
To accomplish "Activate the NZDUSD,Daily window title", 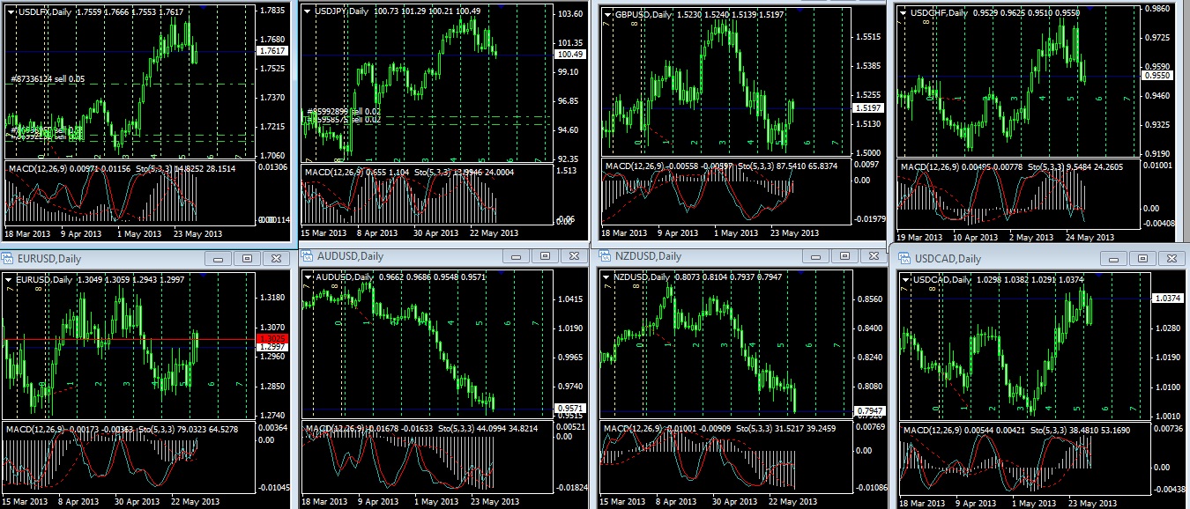I will 648,256.
